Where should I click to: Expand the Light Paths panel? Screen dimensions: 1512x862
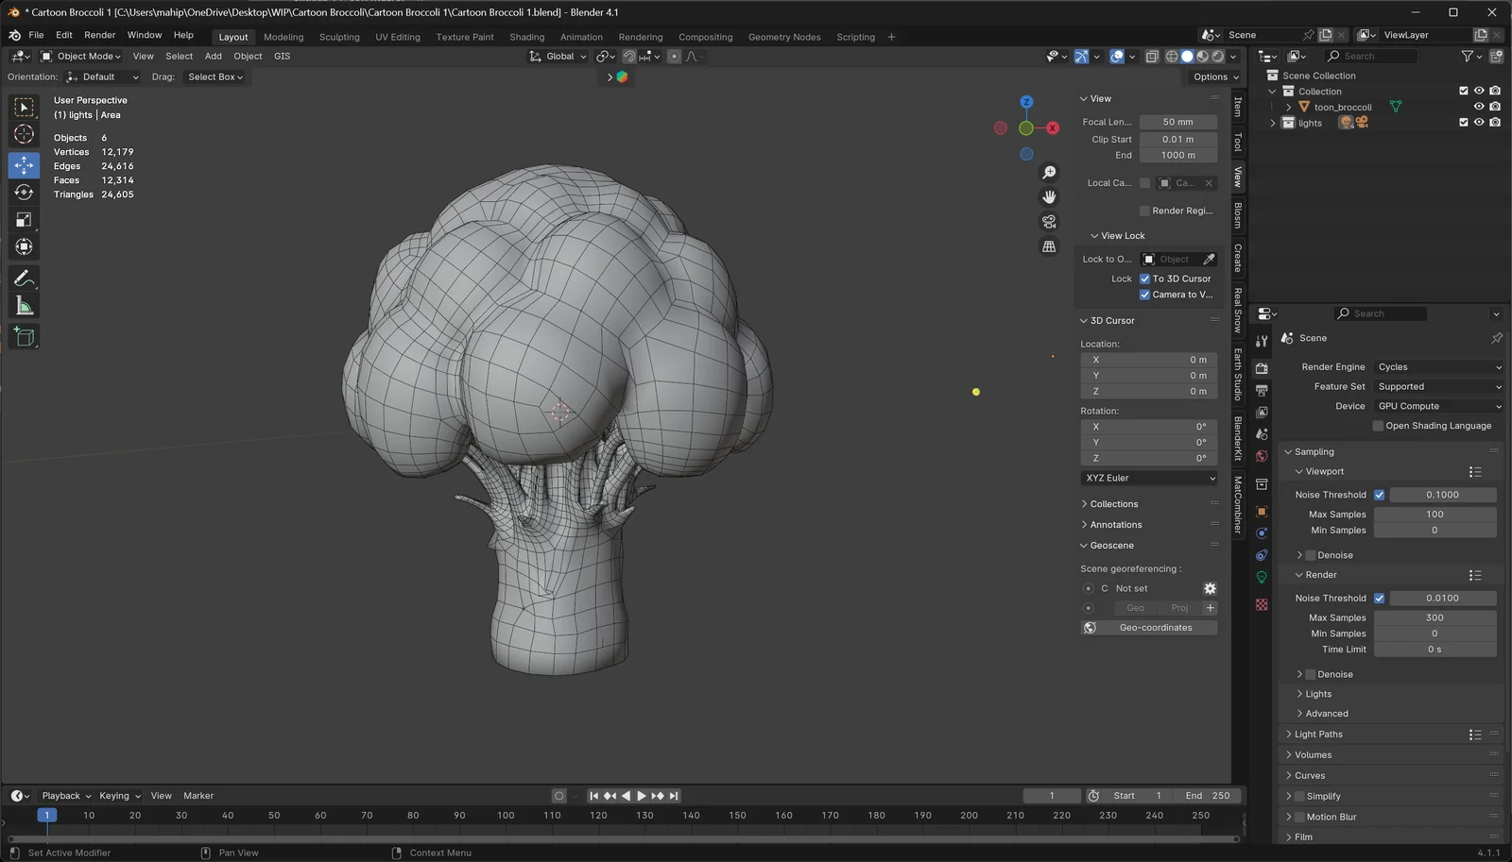[1318, 735]
